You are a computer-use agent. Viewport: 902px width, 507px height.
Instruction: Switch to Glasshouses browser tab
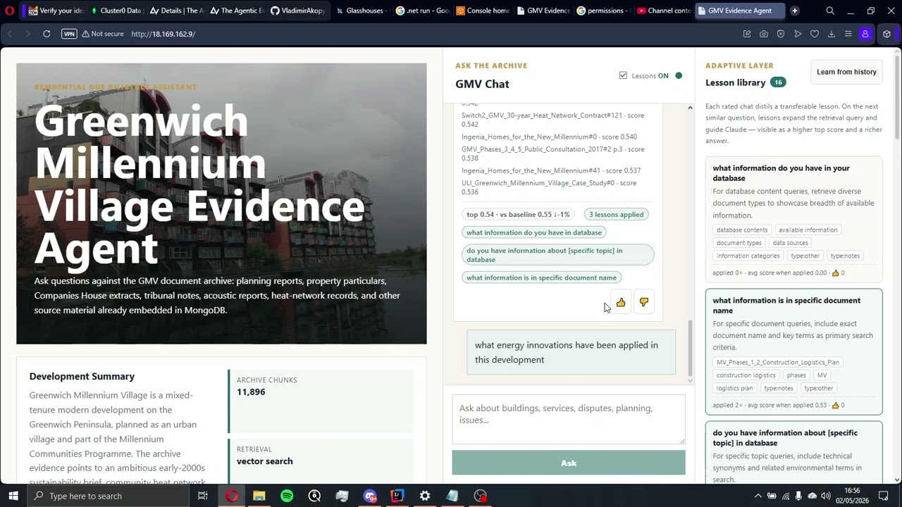click(361, 11)
